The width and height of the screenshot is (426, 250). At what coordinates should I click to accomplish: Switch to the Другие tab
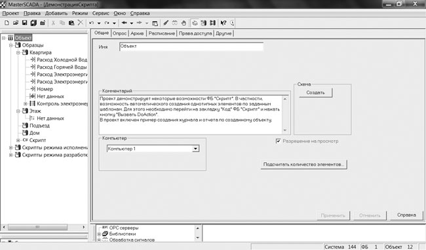tap(223, 33)
